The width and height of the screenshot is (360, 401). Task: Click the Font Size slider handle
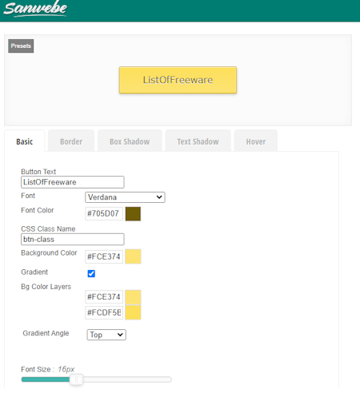click(76, 379)
